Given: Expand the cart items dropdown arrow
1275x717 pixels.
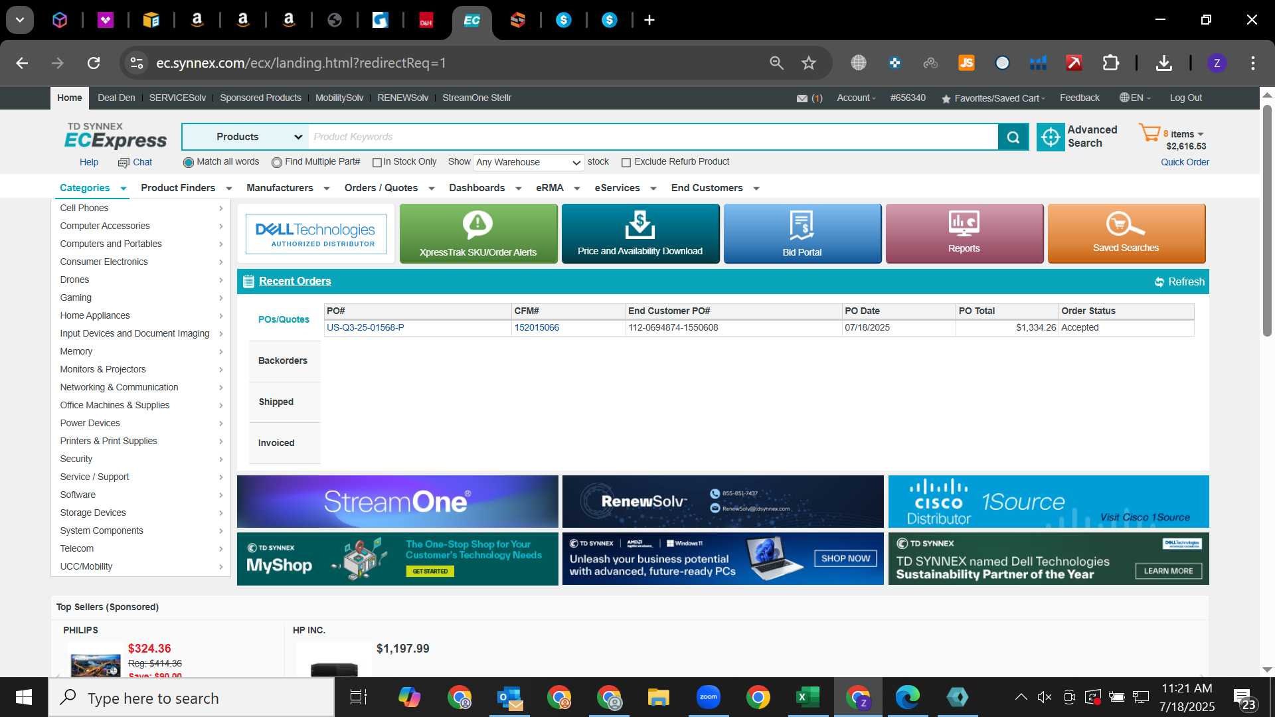Looking at the screenshot, I should [x=1200, y=134].
